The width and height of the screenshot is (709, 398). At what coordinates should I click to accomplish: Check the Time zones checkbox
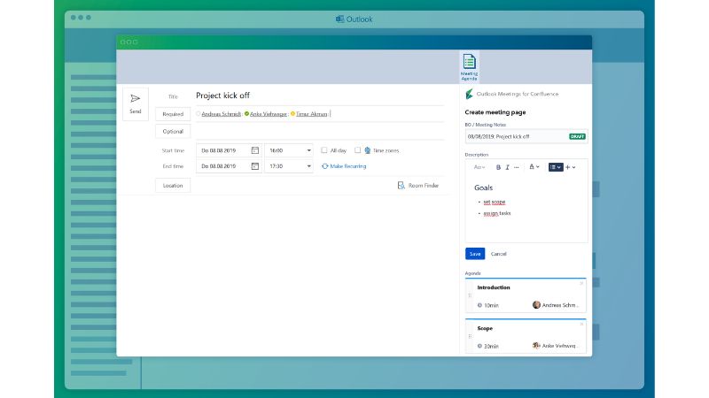[357, 150]
